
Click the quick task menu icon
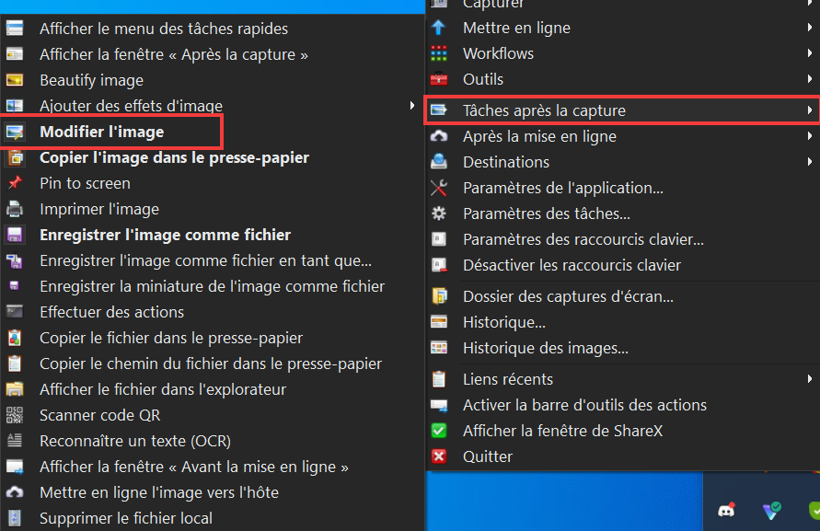tap(15, 29)
